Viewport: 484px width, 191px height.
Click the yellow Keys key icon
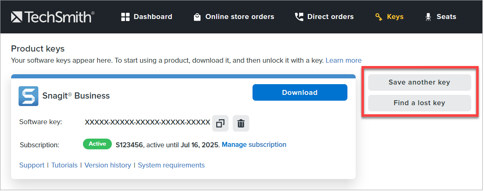click(x=379, y=17)
